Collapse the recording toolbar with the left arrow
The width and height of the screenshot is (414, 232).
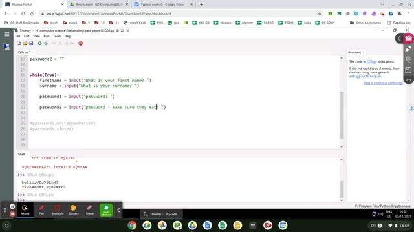point(118,210)
